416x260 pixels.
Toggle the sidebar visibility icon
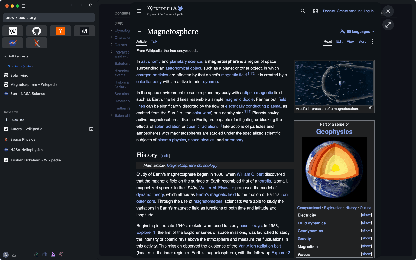(x=24, y=6)
